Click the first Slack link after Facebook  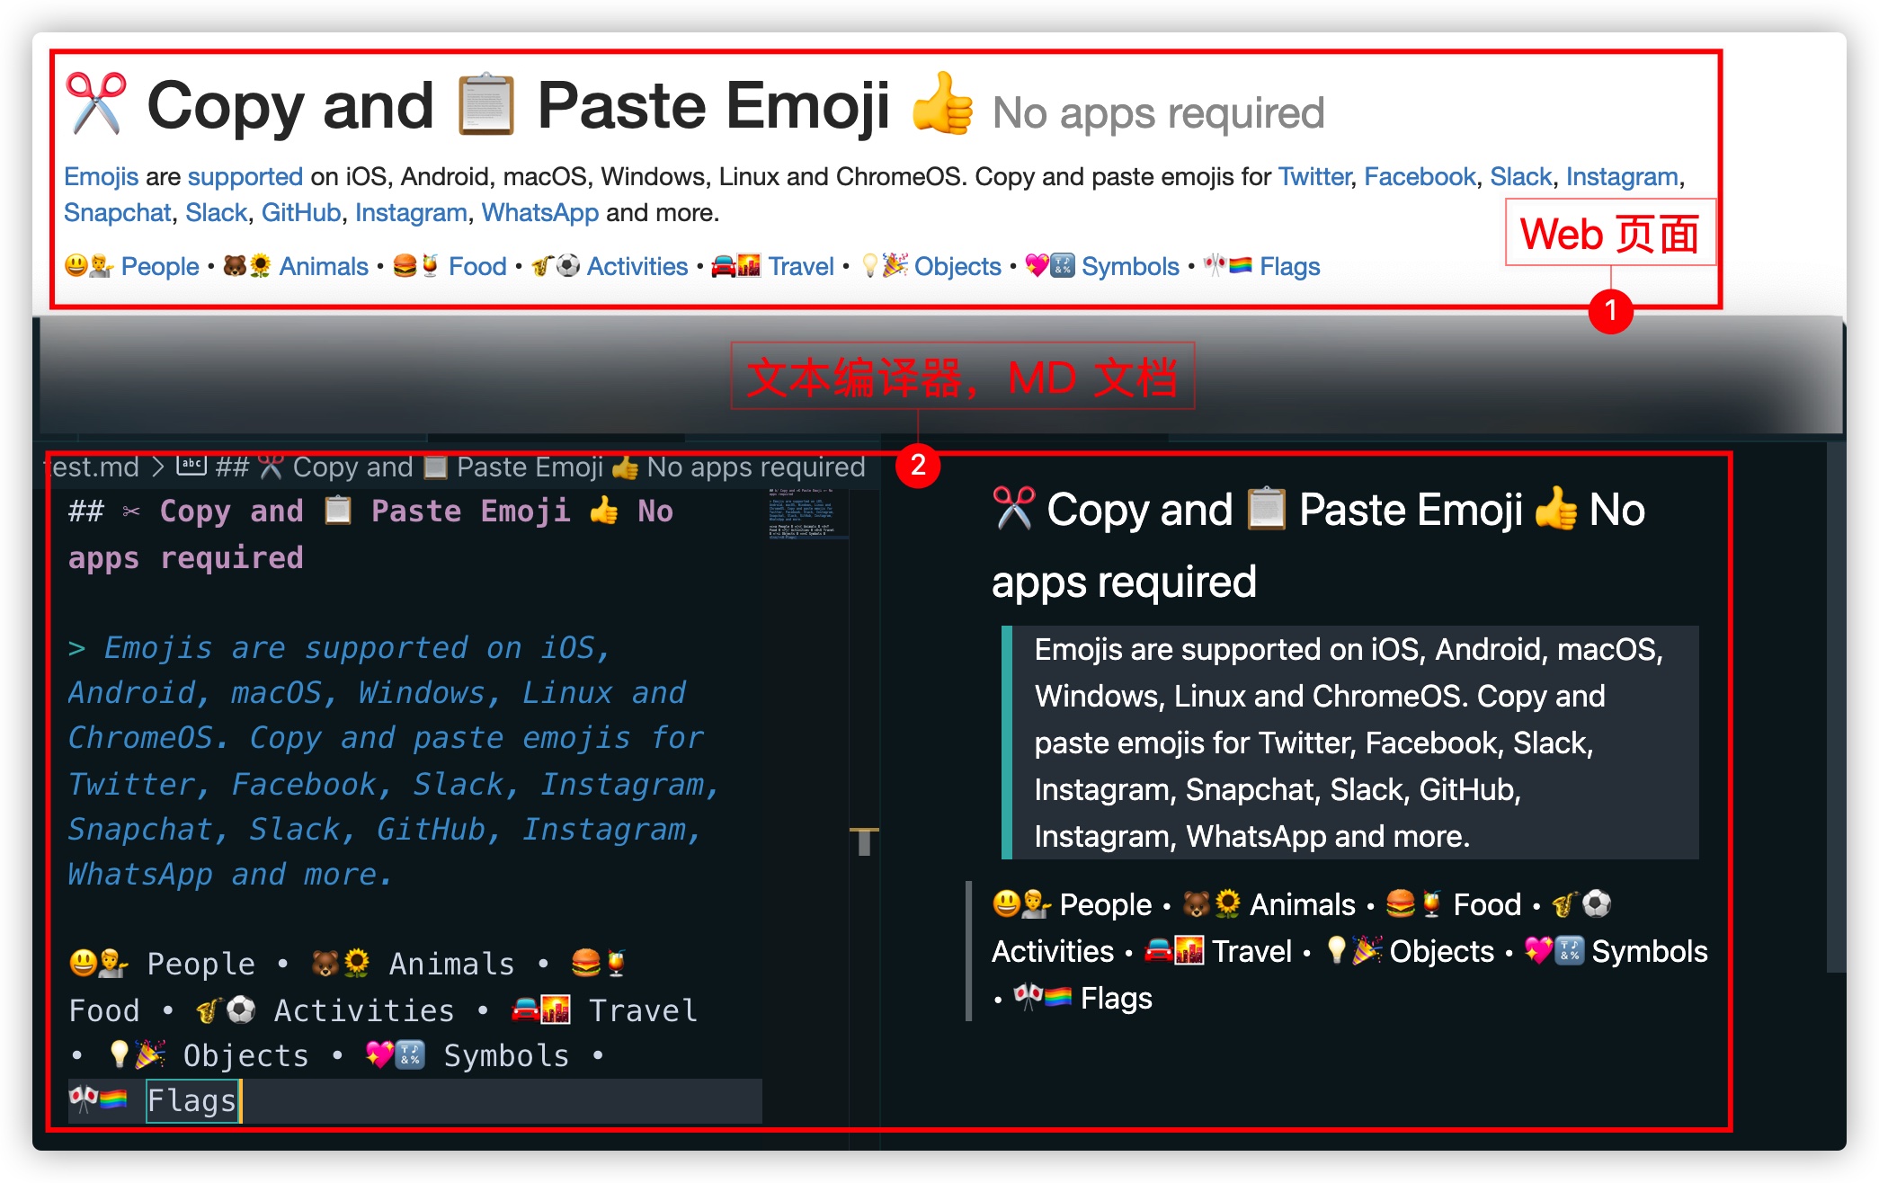[1521, 176]
